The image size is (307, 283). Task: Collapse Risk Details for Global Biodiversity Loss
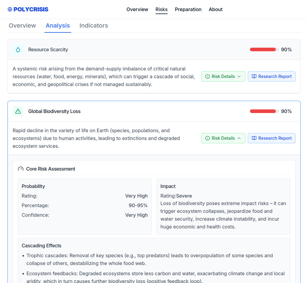pos(223,138)
